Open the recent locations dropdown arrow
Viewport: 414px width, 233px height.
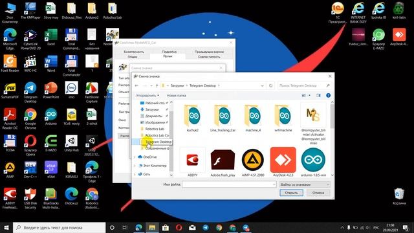point(151,85)
